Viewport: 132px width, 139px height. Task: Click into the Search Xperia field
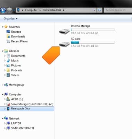click(118, 10)
